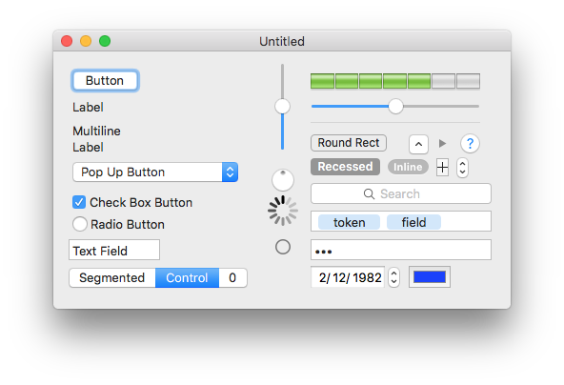Click the square plus button
The width and height of the screenshot is (564, 385).
(x=442, y=168)
